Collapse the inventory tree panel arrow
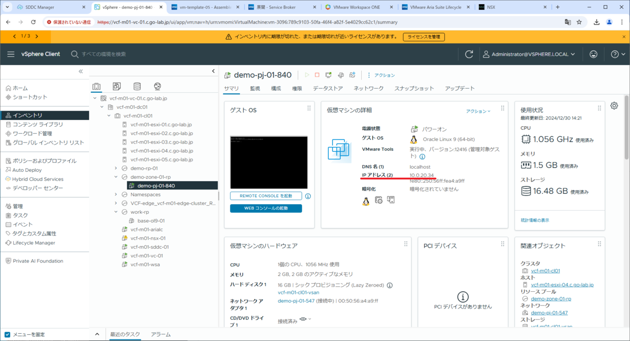This screenshot has height=341, width=630. [x=213, y=71]
